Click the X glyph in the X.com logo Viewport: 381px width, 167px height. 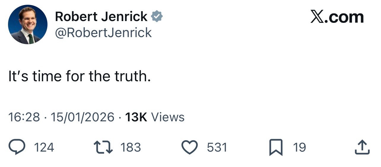tap(317, 17)
